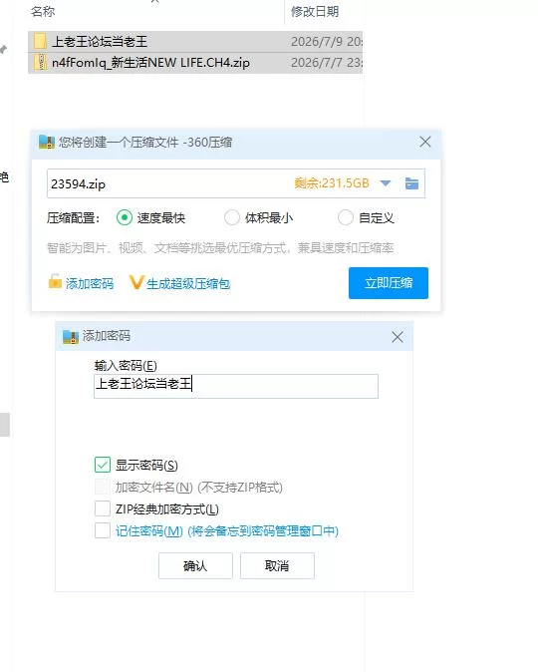This screenshot has height=672, width=538.
Task: Click the password input field
Action: pyautogui.click(x=236, y=386)
